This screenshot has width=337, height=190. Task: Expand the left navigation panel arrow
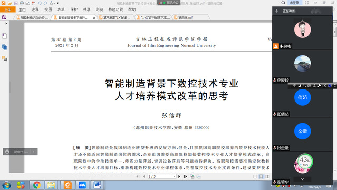6,23
